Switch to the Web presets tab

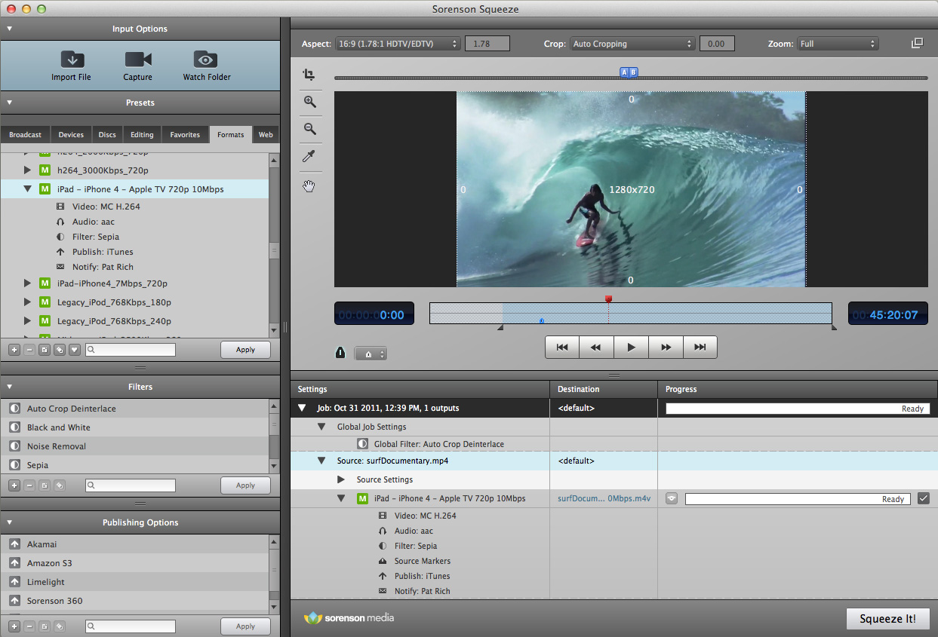[x=266, y=135]
